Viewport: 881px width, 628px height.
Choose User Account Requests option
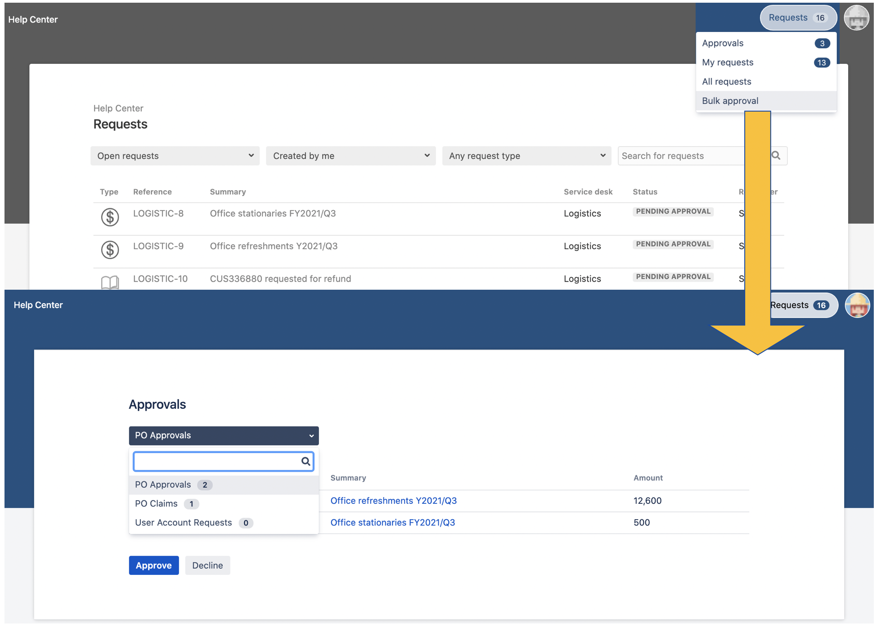pos(184,523)
